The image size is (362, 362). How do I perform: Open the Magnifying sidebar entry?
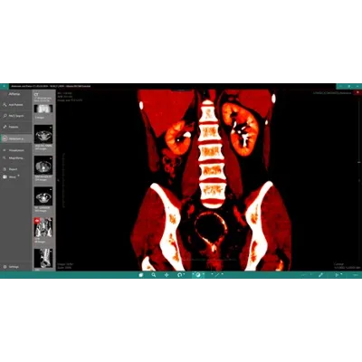point(15,158)
